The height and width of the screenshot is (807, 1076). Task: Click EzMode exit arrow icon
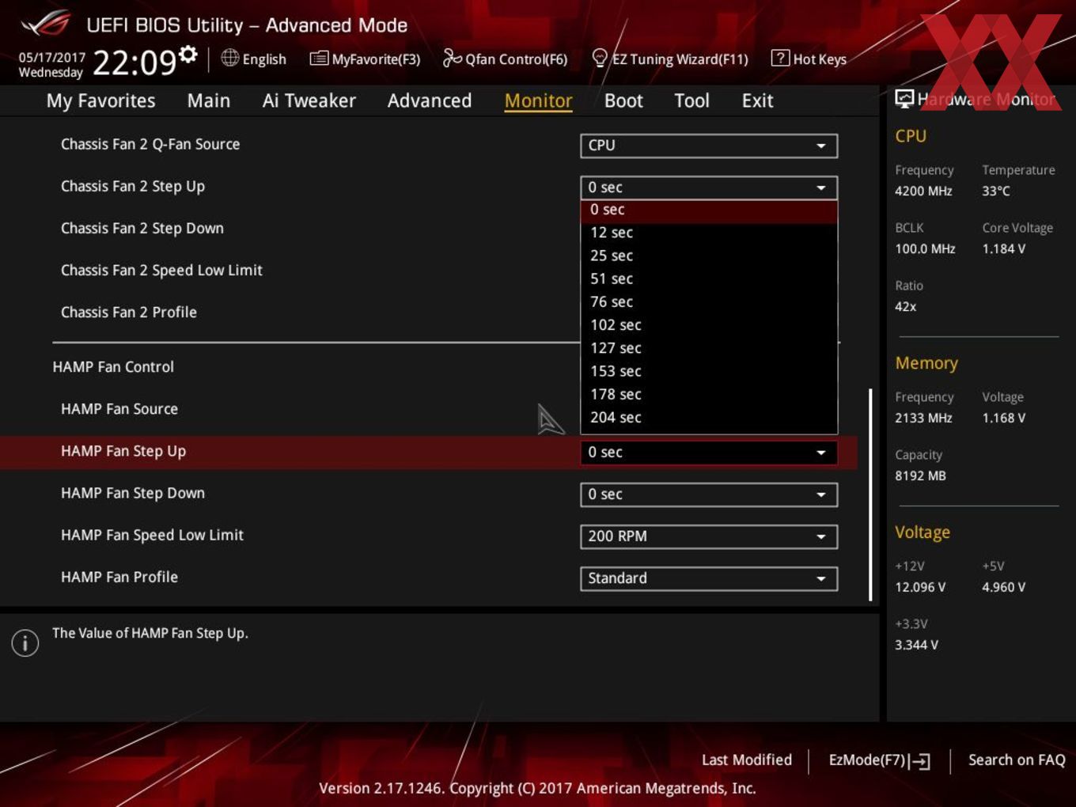tap(919, 761)
